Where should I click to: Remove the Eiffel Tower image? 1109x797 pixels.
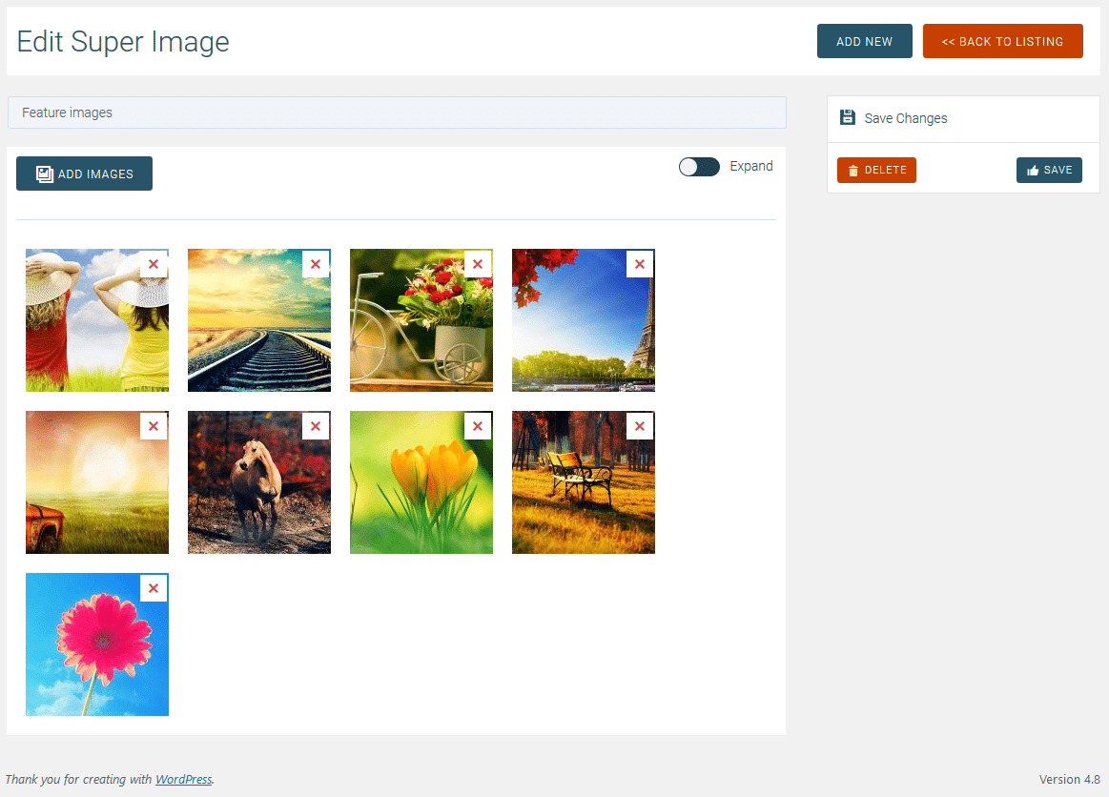[x=640, y=264]
